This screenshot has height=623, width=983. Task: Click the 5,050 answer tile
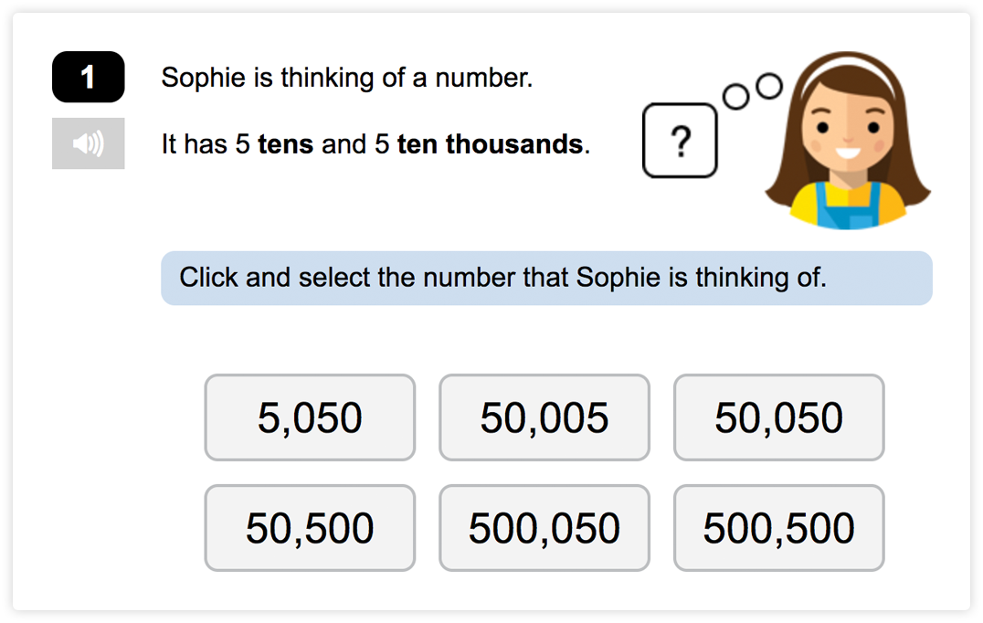coord(310,417)
